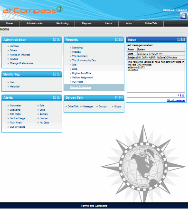Open POI Visits in the Alerts panel
This screenshot has height=209, width=188.
click(15, 114)
